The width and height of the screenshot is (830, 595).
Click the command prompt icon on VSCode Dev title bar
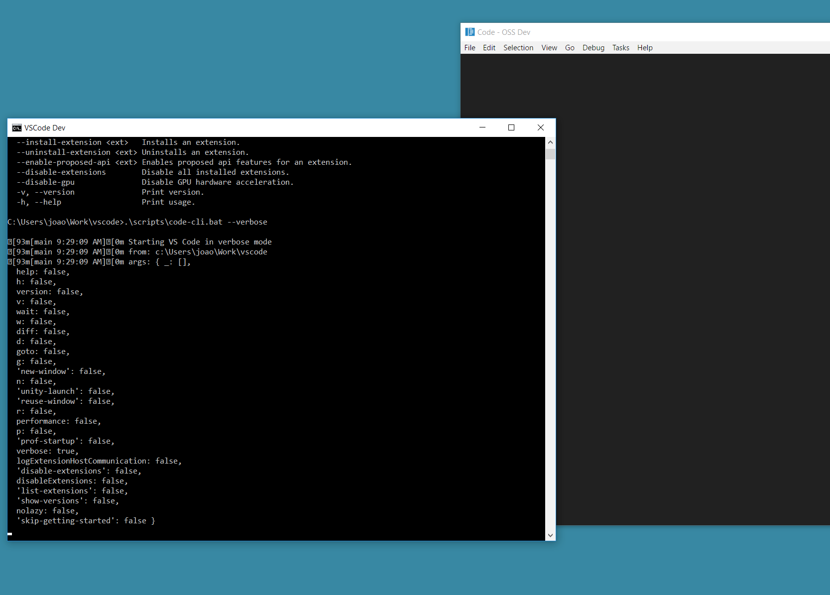[x=16, y=127]
